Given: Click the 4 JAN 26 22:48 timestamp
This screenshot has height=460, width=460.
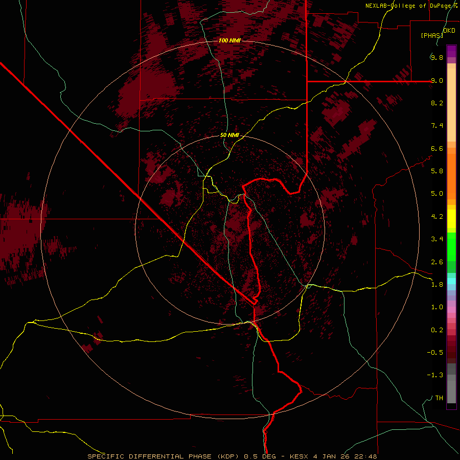Looking at the screenshot, I should click(345, 456).
